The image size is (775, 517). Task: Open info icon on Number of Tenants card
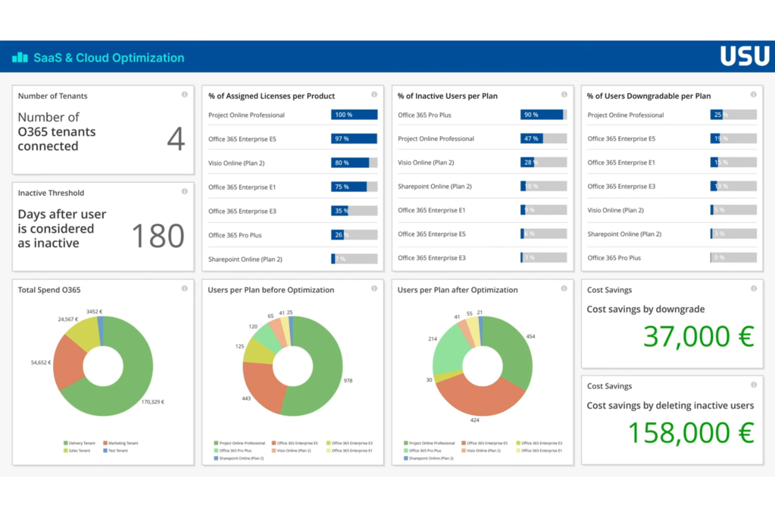point(184,95)
